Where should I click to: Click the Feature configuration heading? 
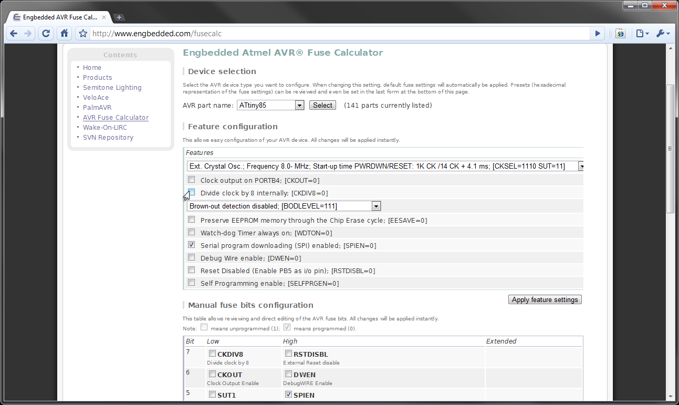pyautogui.click(x=233, y=127)
